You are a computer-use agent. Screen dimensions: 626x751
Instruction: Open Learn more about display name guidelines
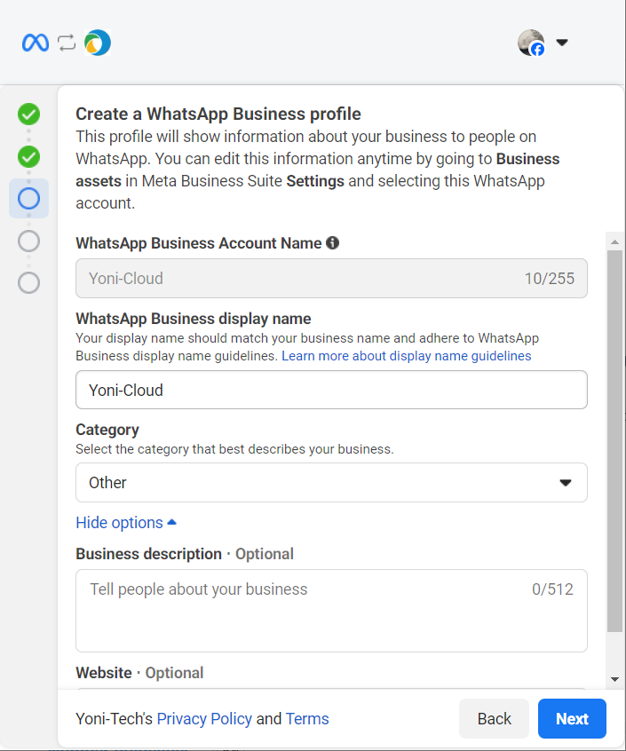[406, 356]
